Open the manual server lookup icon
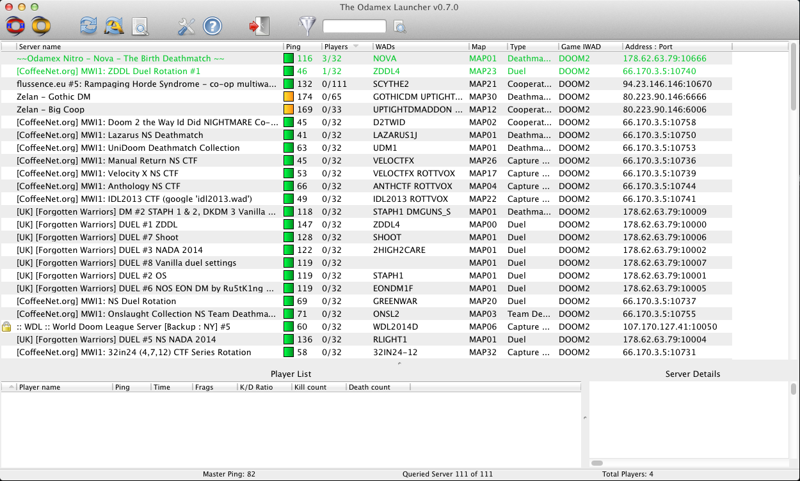800x481 pixels. tap(140, 26)
